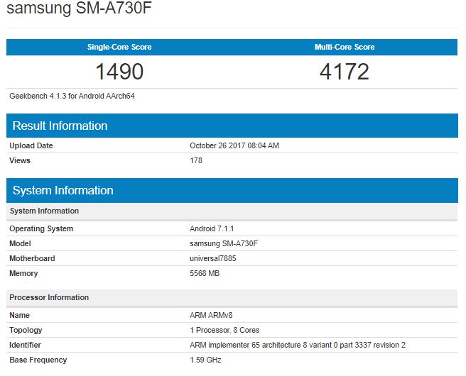Screen dimensions: 466x376
Task: Select the Topology label
Action: pos(26,330)
